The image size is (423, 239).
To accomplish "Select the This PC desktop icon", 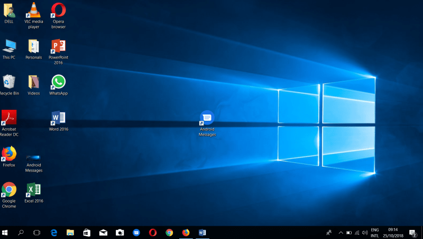I will 9,46.
